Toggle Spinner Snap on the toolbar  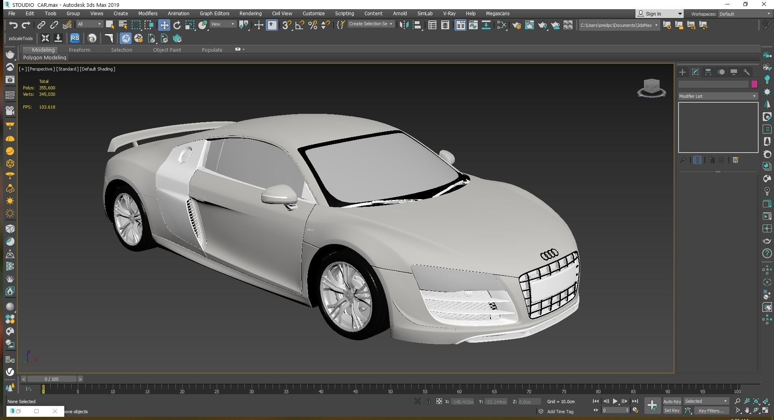[326, 25]
